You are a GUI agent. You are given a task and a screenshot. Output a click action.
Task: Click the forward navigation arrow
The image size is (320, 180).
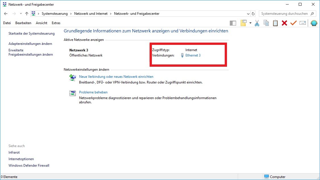(x=14, y=14)
